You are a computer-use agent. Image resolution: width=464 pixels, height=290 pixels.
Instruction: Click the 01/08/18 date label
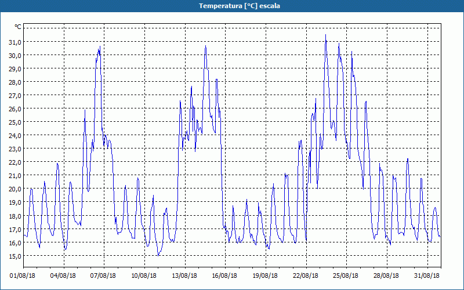pyautogui.click(x=23, y=275)
